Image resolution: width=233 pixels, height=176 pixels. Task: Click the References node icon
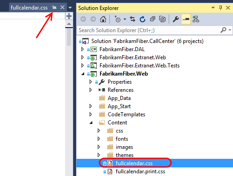click(x=102, y=90)
